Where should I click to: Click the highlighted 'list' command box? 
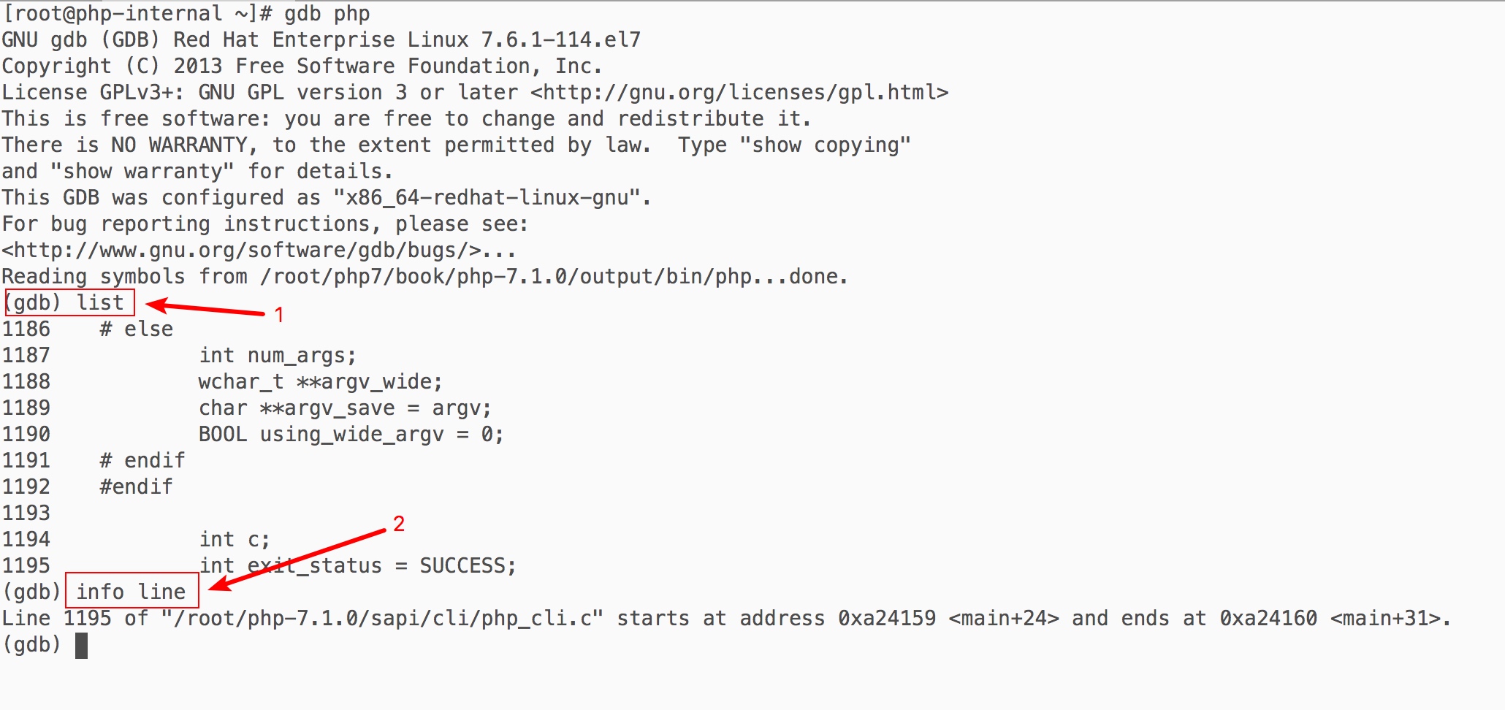(x=69, y=302)
